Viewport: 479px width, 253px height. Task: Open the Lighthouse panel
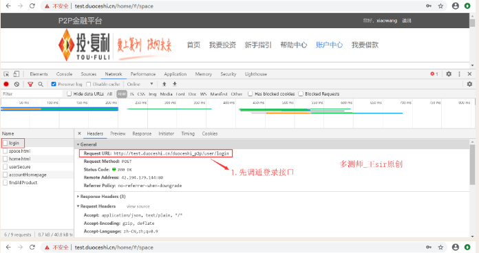256,74
